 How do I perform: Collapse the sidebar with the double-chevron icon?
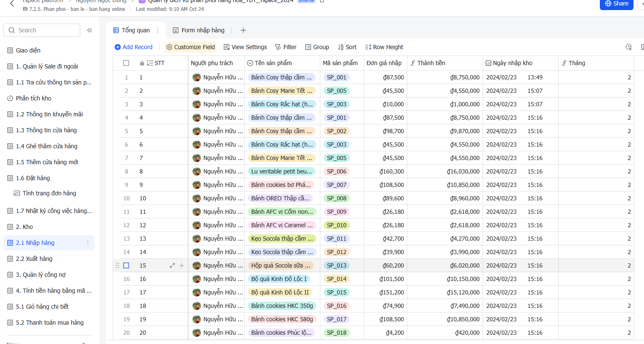click(x=90, y=30)
